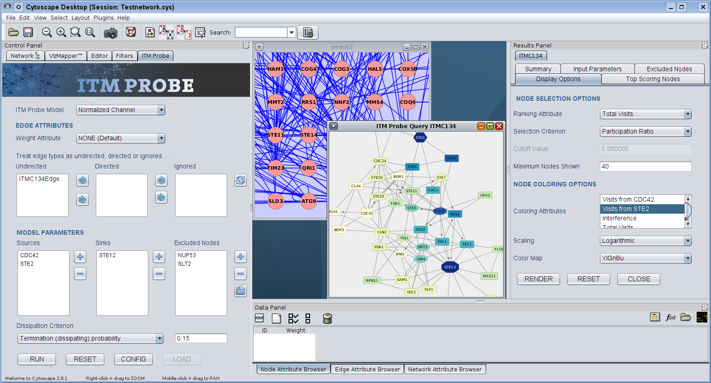
Task: Move edge type to Directed with right arrow
Action: coord(82,199)
